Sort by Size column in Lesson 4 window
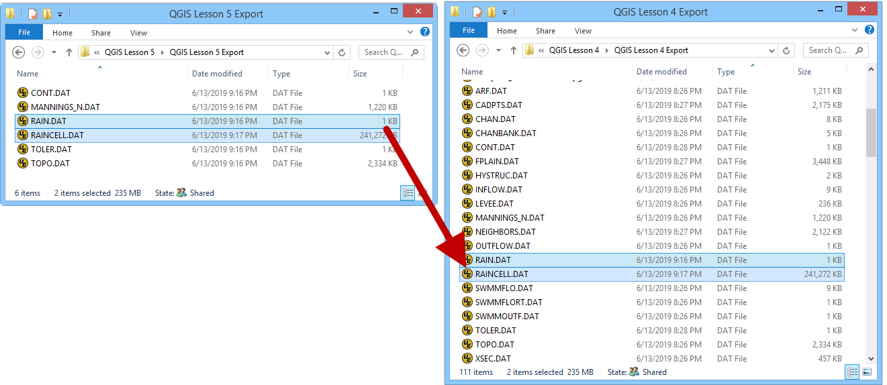Image resolution: width=887 pixels, height=385 pixels. (804, 72)
